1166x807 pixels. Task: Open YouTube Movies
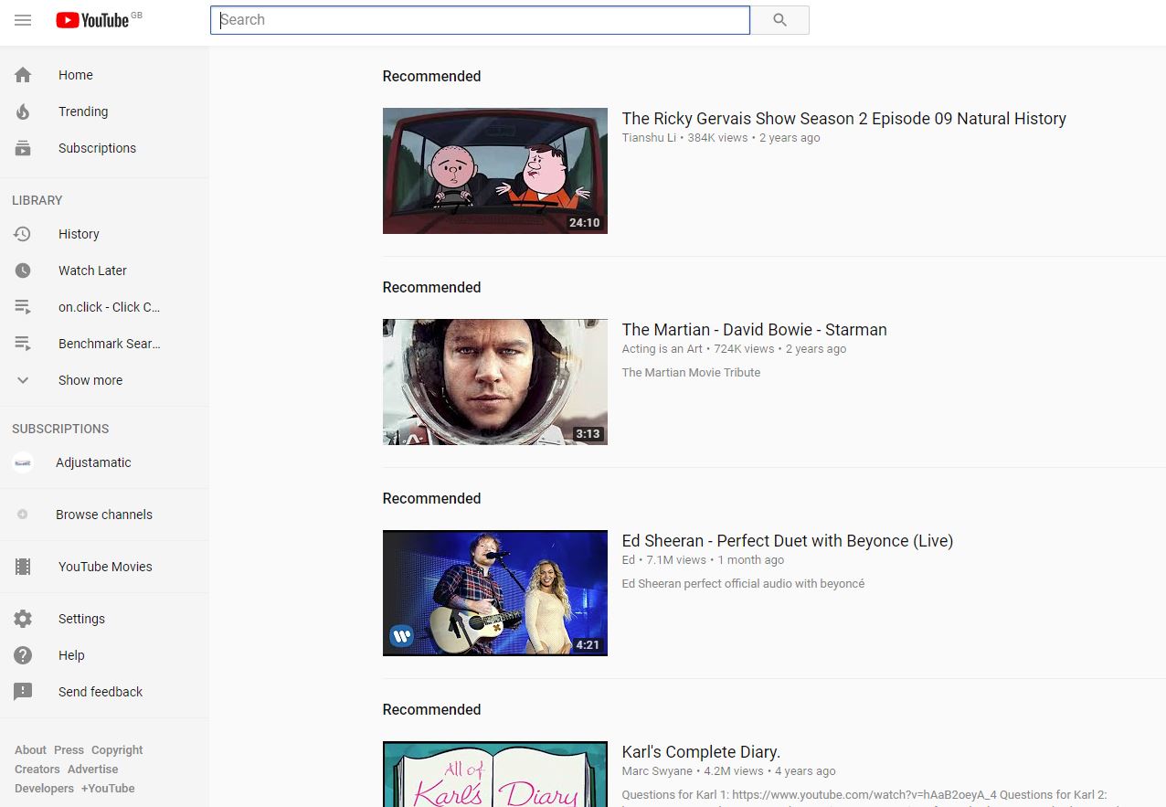tap(104, 567)
